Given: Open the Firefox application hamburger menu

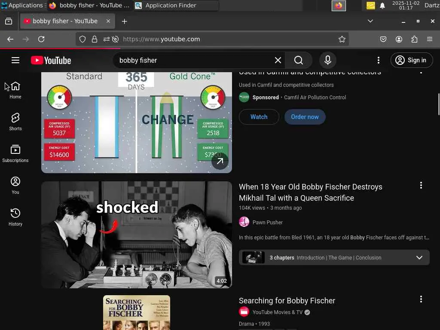Looking at the screenshot, I should [430, 39].
